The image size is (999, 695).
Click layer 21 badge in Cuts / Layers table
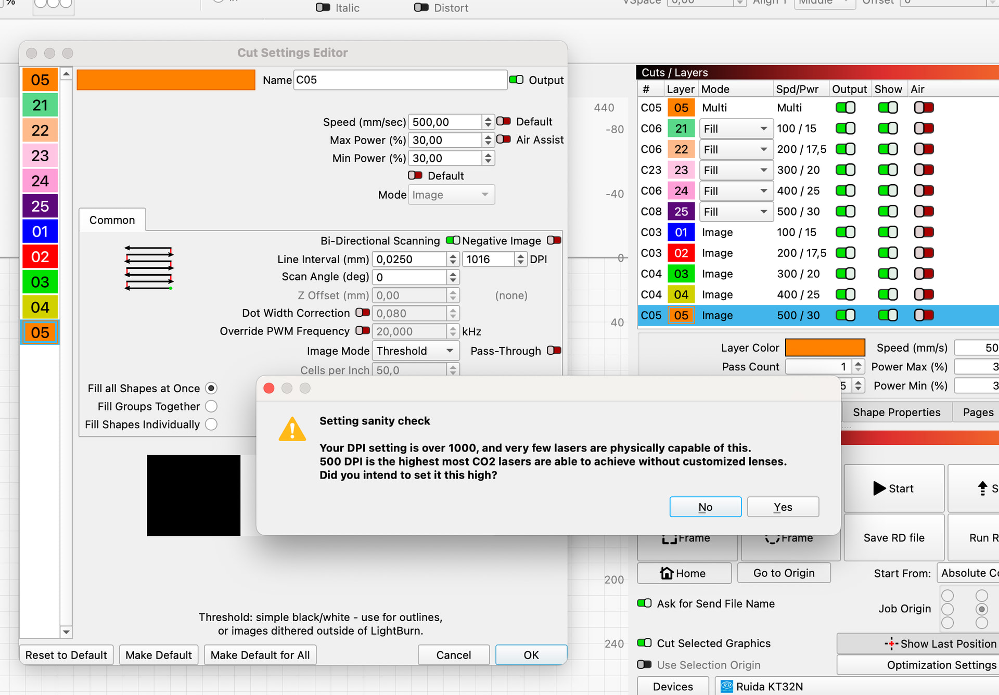click(681, 128)
